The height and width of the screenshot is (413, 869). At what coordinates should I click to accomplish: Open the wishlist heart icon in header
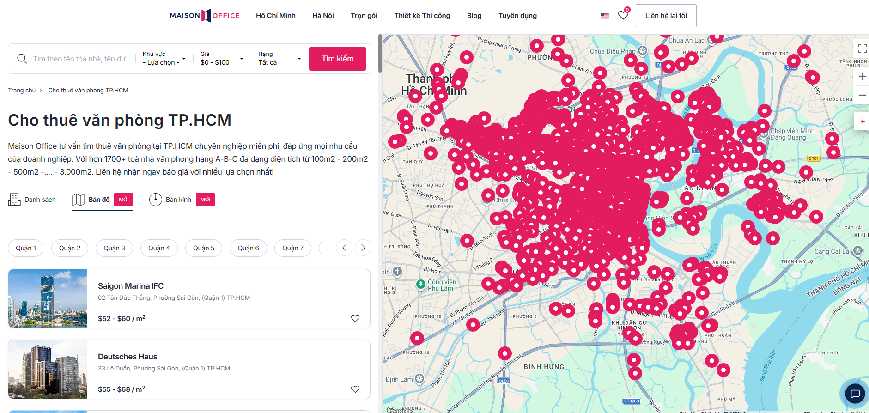click(x=623, y=15)
